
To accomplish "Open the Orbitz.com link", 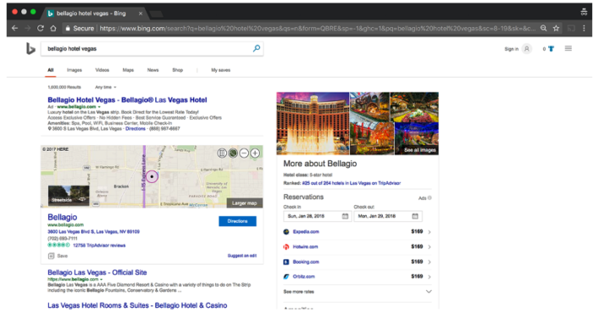I will point(303,276).
